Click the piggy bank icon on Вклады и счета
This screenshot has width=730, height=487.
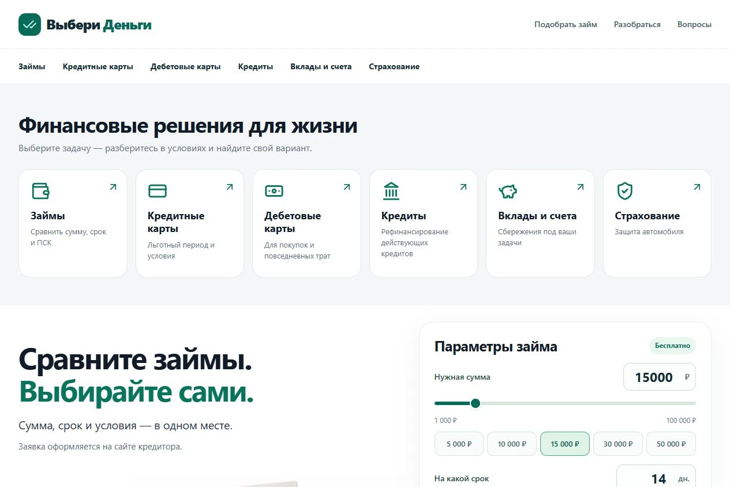pyautogui.click(x=508, y=190)
